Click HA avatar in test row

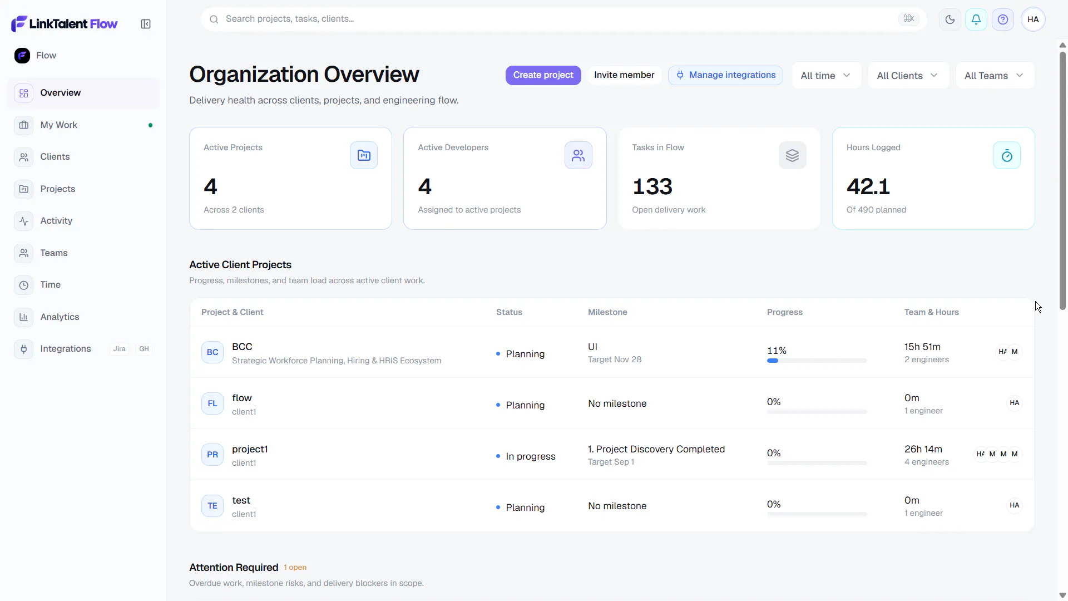1015,505
